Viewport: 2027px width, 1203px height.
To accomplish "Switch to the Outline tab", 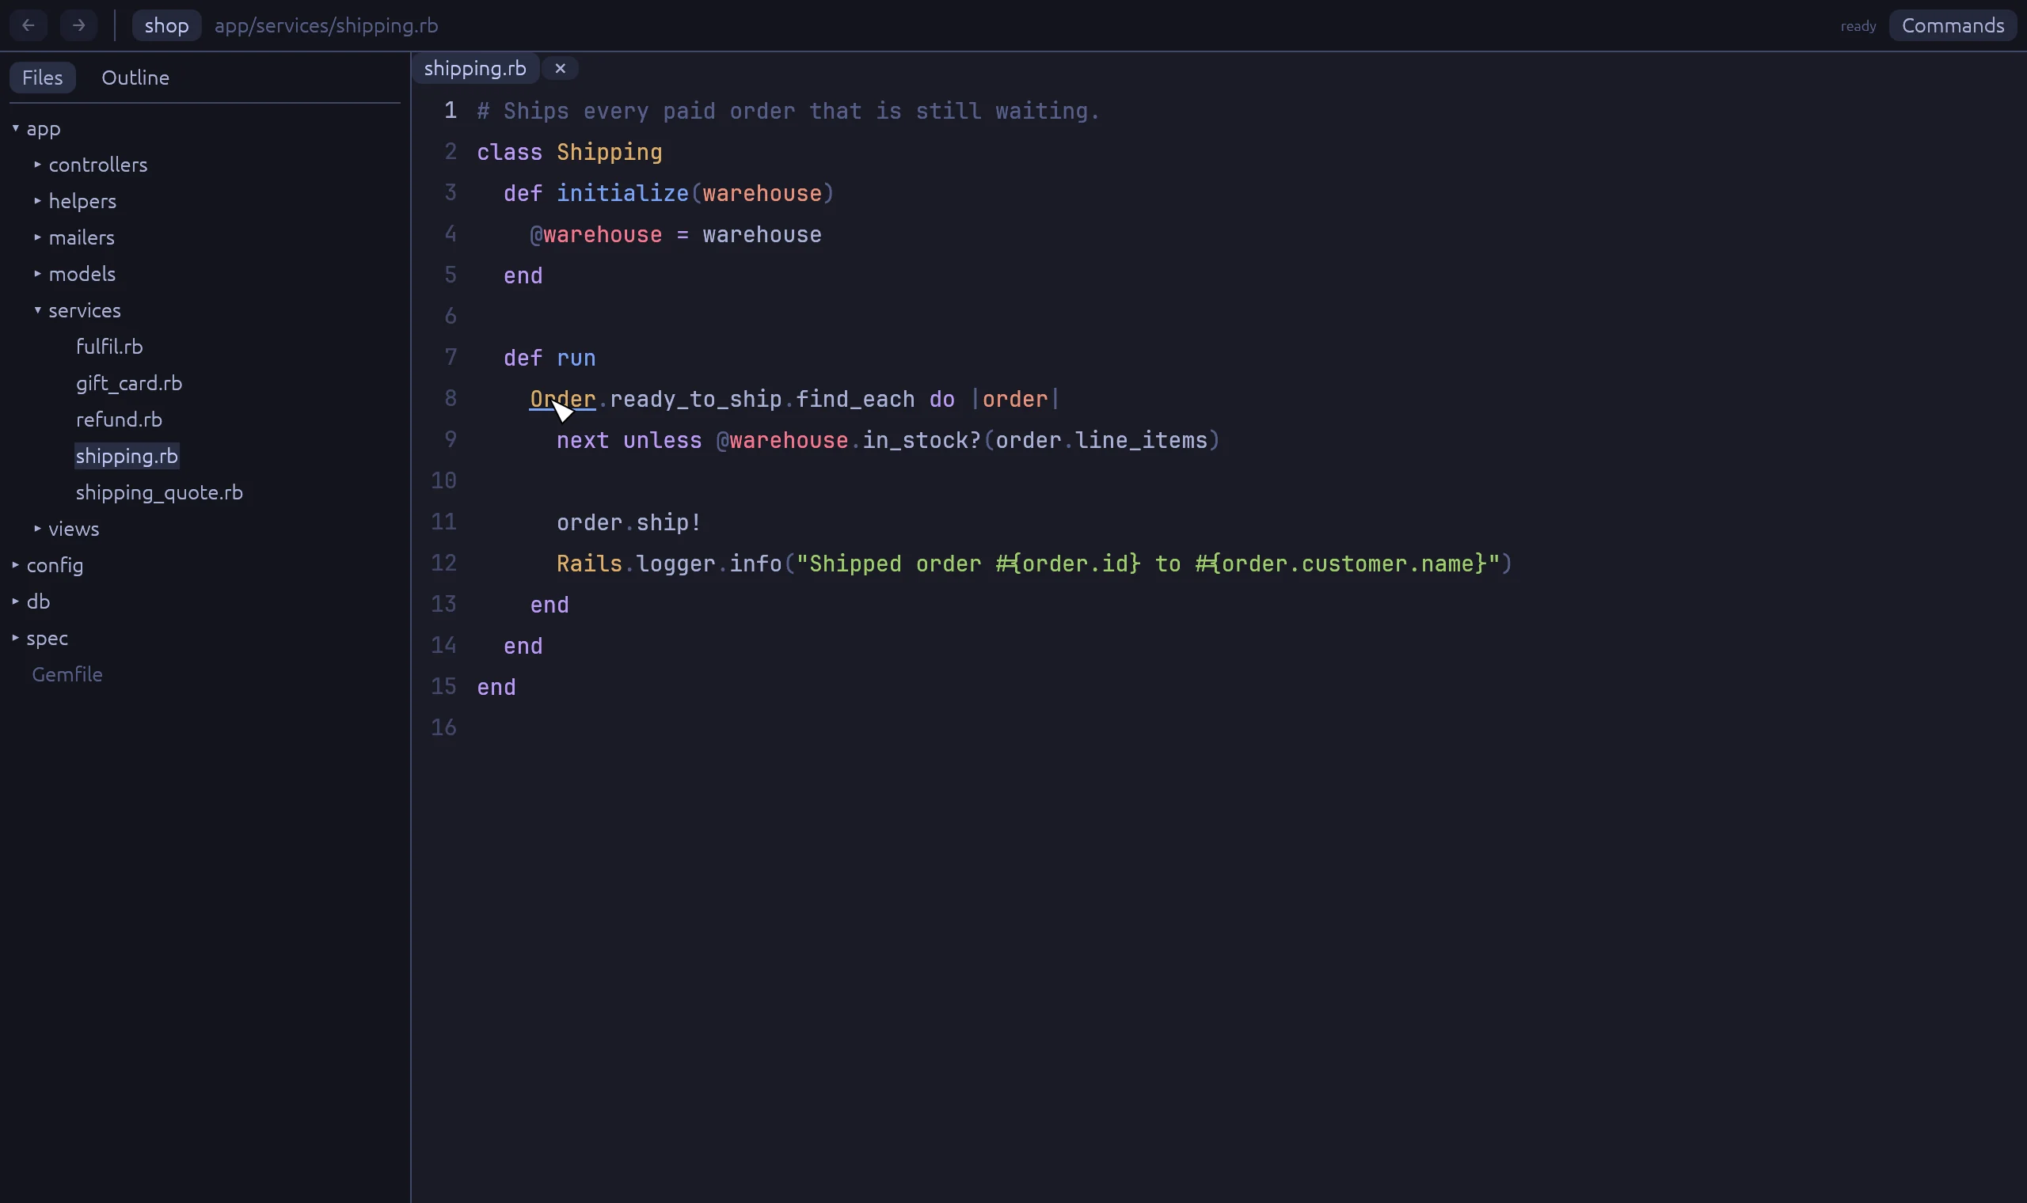I will 135,77.
